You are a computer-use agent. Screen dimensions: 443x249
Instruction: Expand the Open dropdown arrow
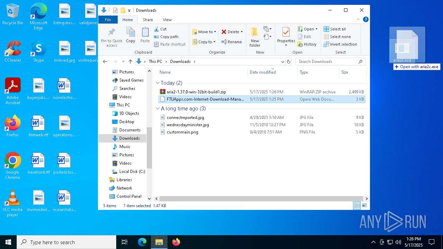click(x=316, y=29)
